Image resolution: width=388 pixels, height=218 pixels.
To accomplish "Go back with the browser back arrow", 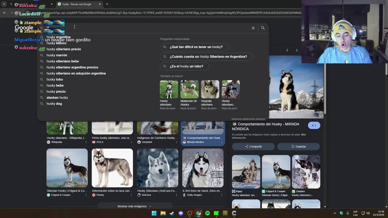I will click(x=4, y=13).
